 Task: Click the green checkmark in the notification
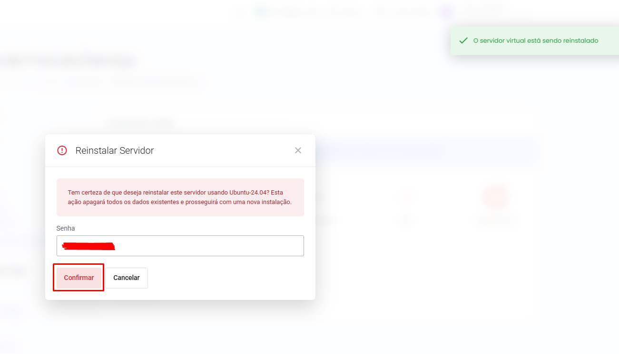pos(463,41)
